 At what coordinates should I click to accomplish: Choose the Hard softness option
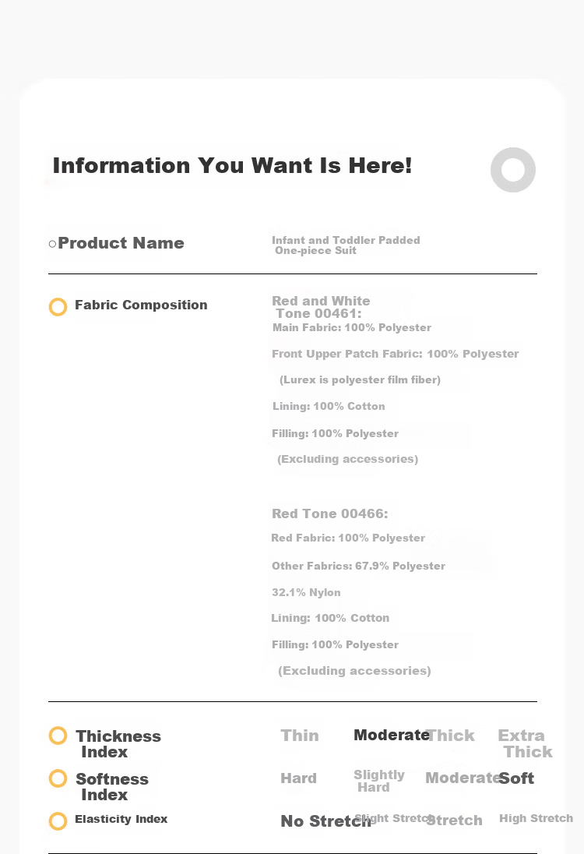point(298,778)
